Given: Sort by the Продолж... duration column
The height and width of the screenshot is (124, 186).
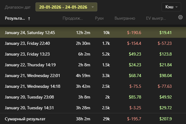Looking at the screenshot, I should click(73, 18).
